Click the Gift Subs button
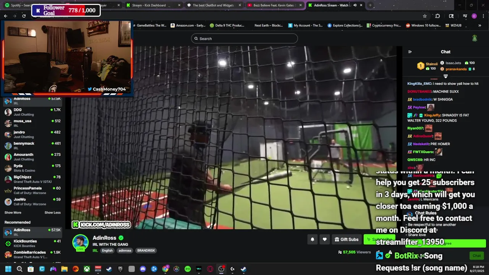489x275 pixels. (347, 239)
